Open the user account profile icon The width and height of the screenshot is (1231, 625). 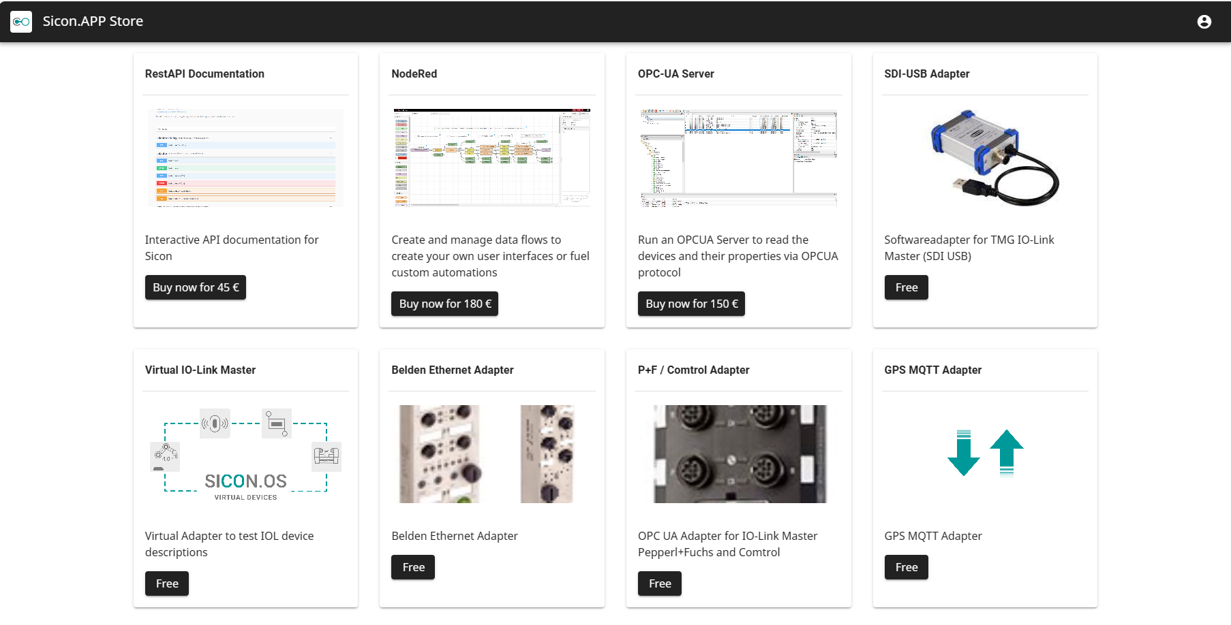pos(1204,22)
